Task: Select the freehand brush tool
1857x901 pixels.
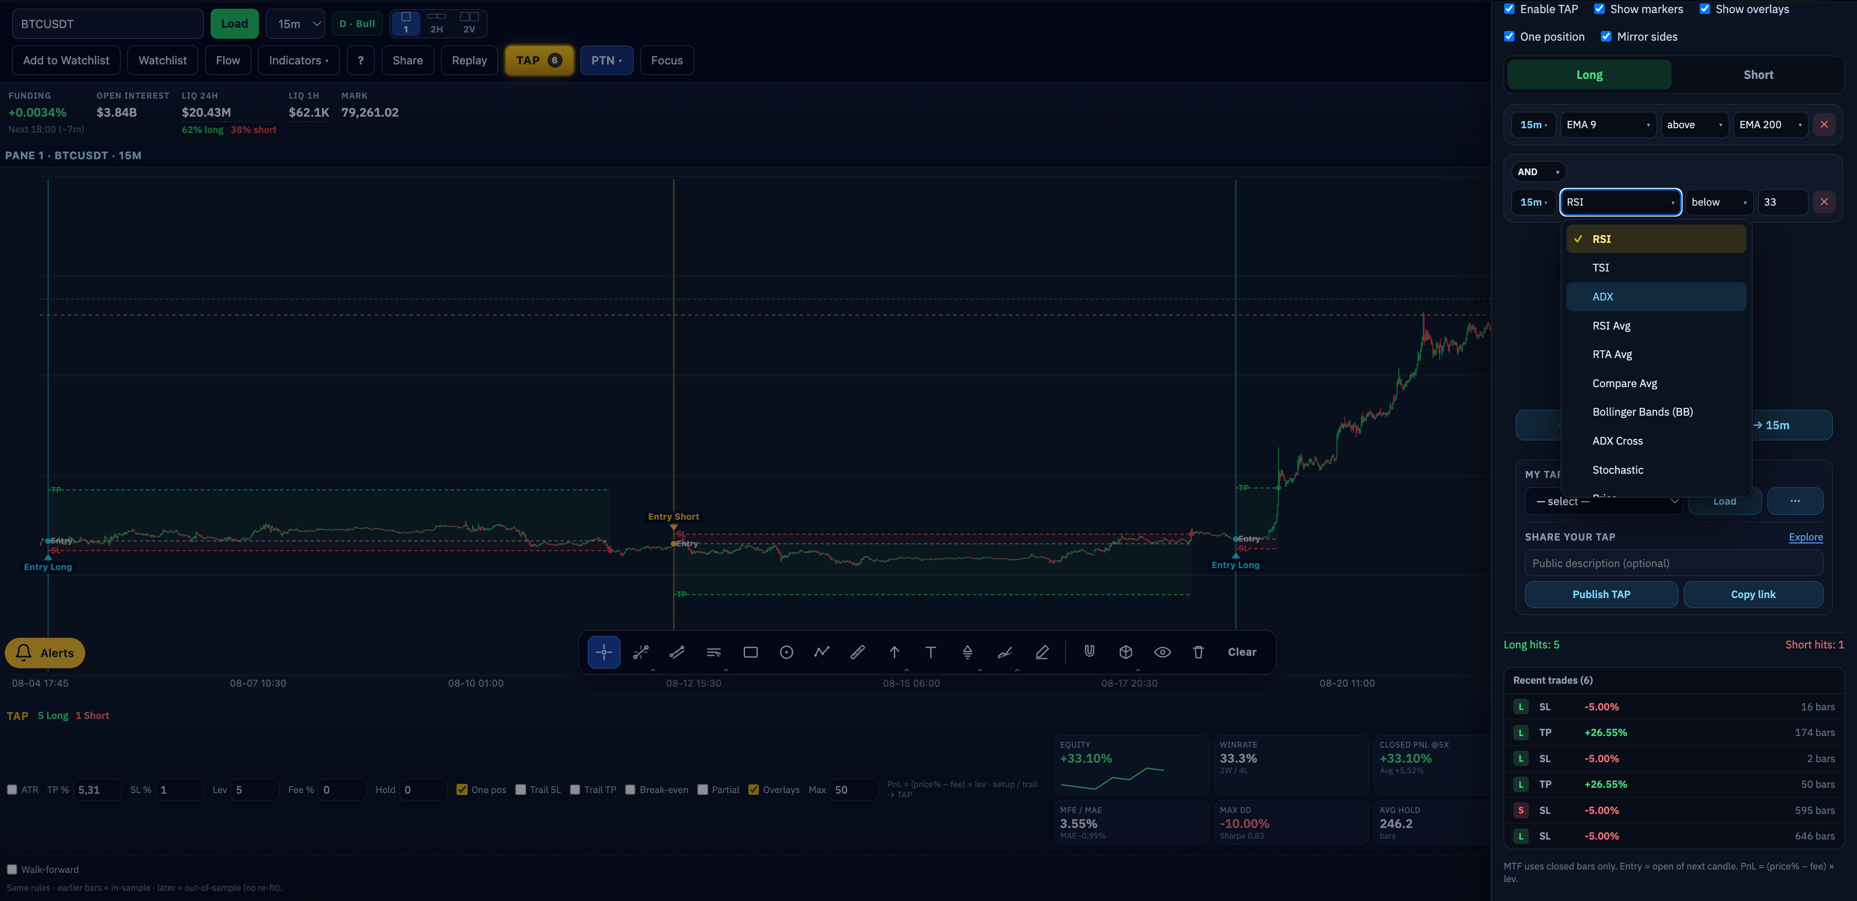Action: [1005, 652]
